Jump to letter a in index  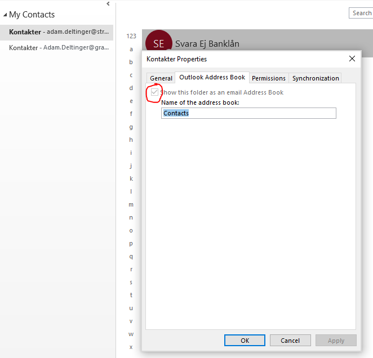pyautogui.click(x=131, y=49)
